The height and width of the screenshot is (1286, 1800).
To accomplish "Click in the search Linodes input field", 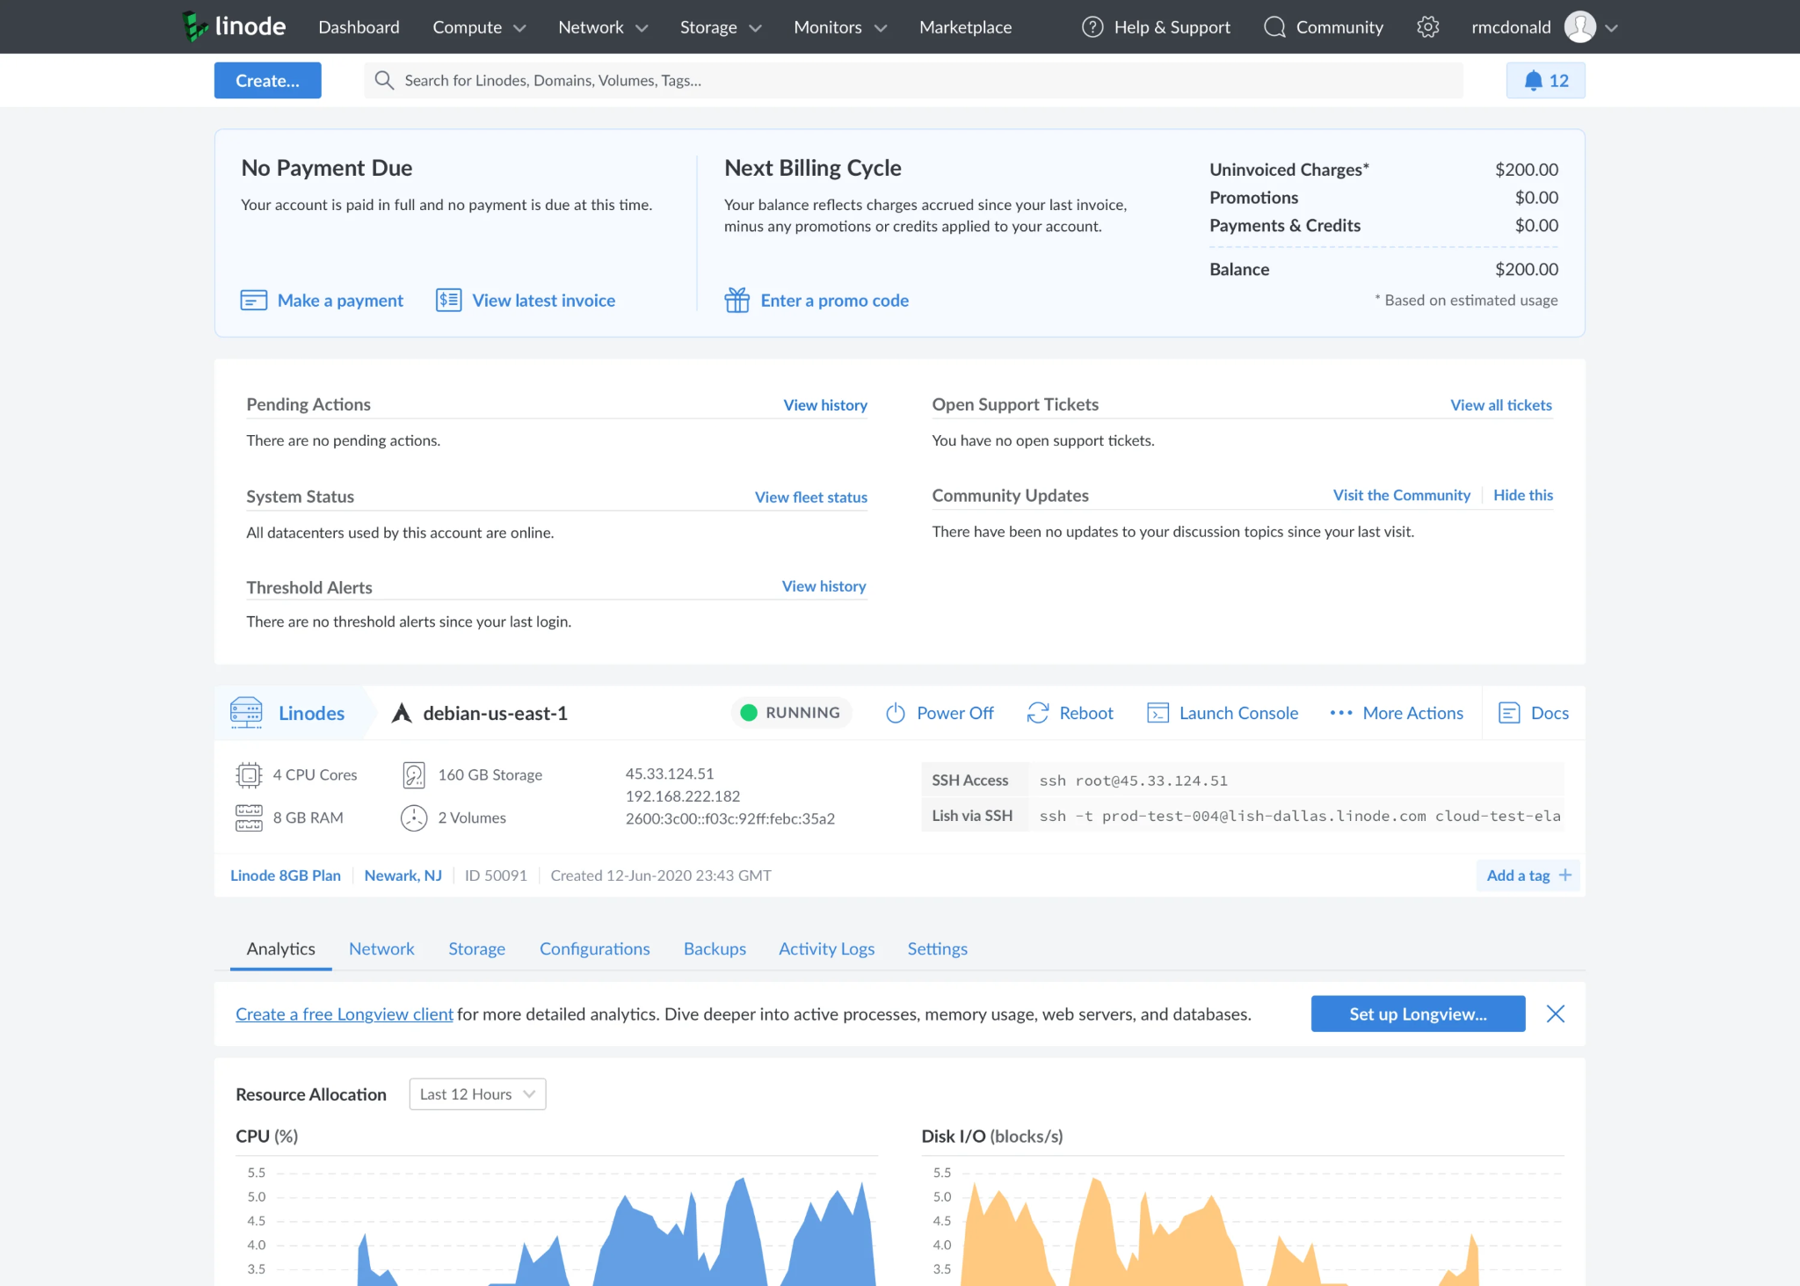I will (914, 81).
